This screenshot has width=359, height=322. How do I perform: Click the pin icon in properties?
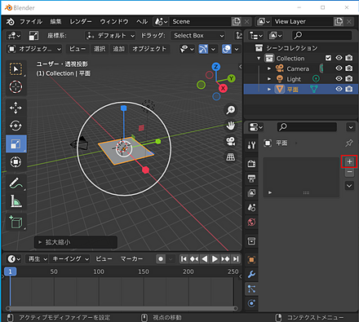pyautogui.click(x=349, y=143)
